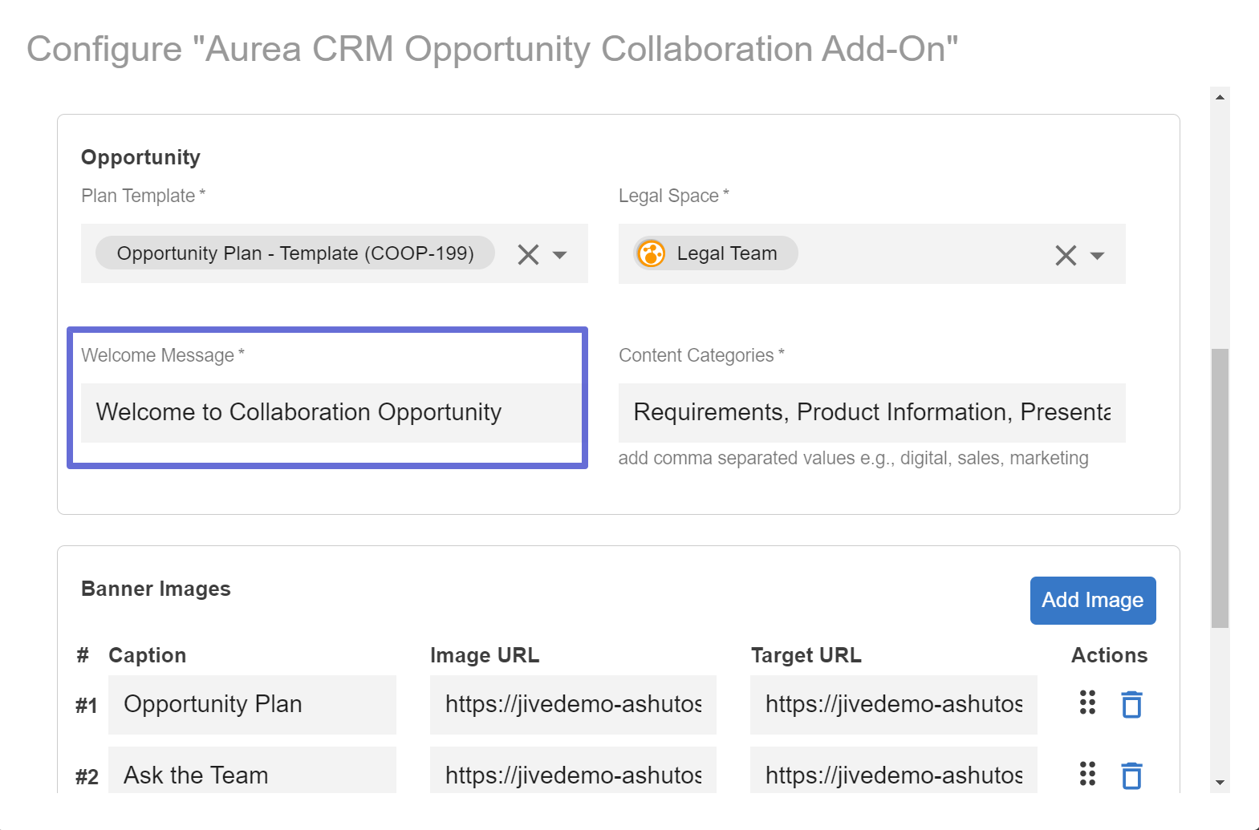Edit Image URL field in row #2
Image resolution: width=1259 pixels, height=830 pixels.
click(573, 771)
